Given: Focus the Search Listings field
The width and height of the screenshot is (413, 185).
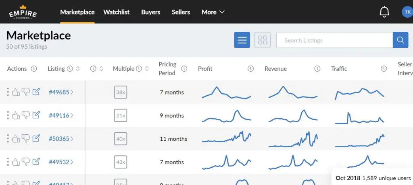Looking at the screenshot, I should coord(334,40).
